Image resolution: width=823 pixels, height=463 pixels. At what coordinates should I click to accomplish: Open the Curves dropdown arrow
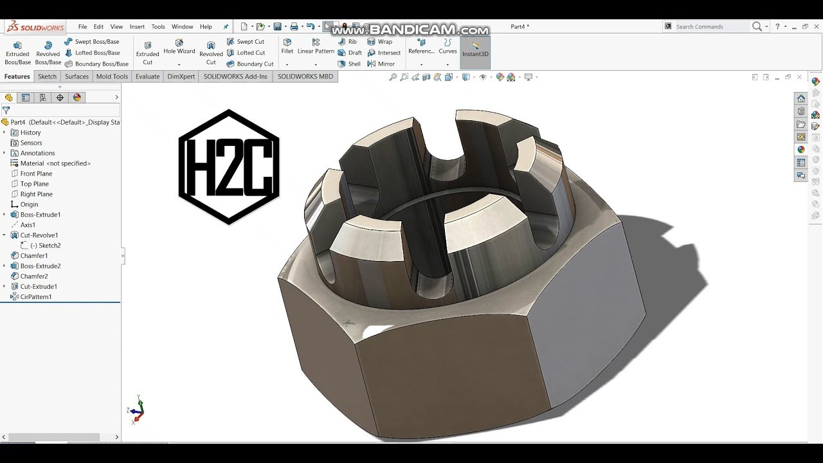(x=448, y=64)
